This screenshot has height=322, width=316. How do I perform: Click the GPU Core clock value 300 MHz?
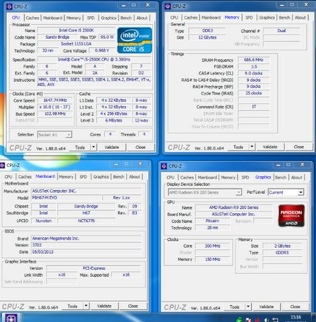(x=213, y=246)
